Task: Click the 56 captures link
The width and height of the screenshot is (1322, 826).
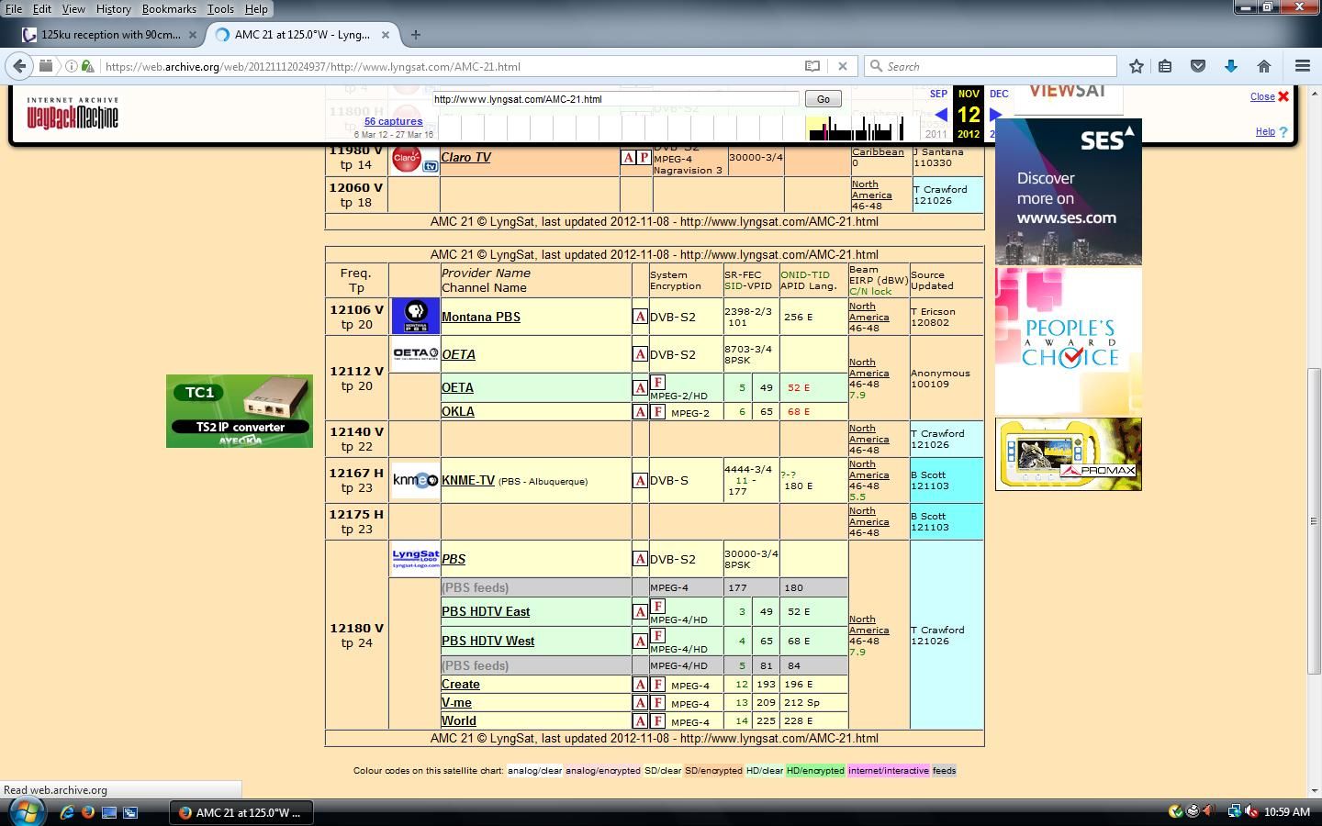Action: click(393, 121)
